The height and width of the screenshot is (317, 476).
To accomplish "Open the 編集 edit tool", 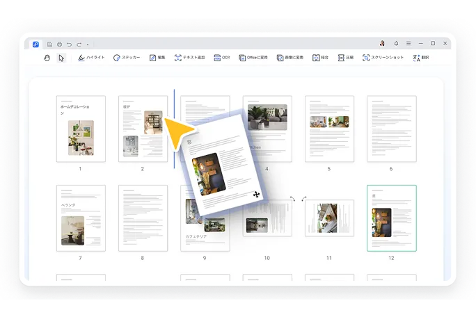I will [x=157, y=58].
